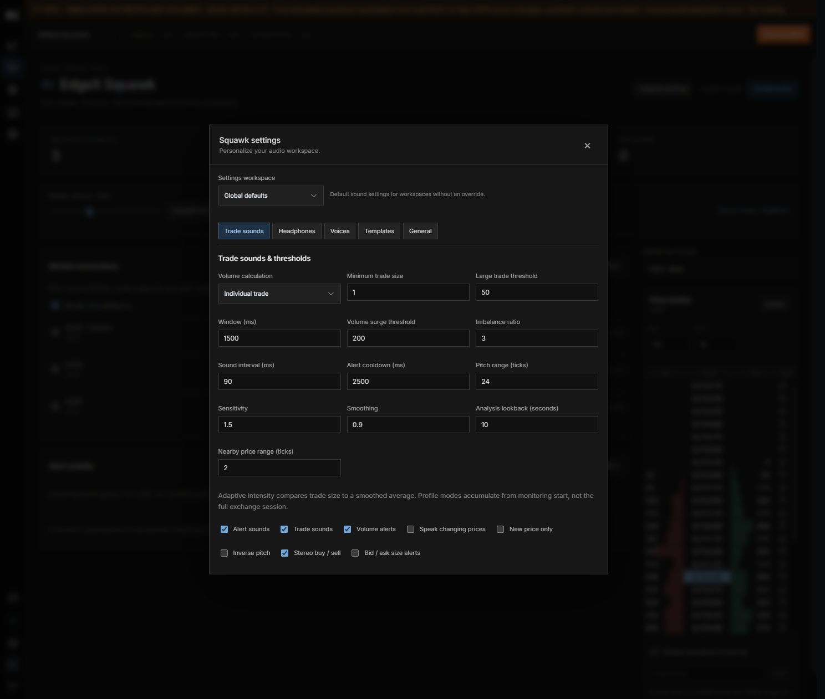Click the Minimum trade size field
825x699 pixels.
tap(408, 292)
